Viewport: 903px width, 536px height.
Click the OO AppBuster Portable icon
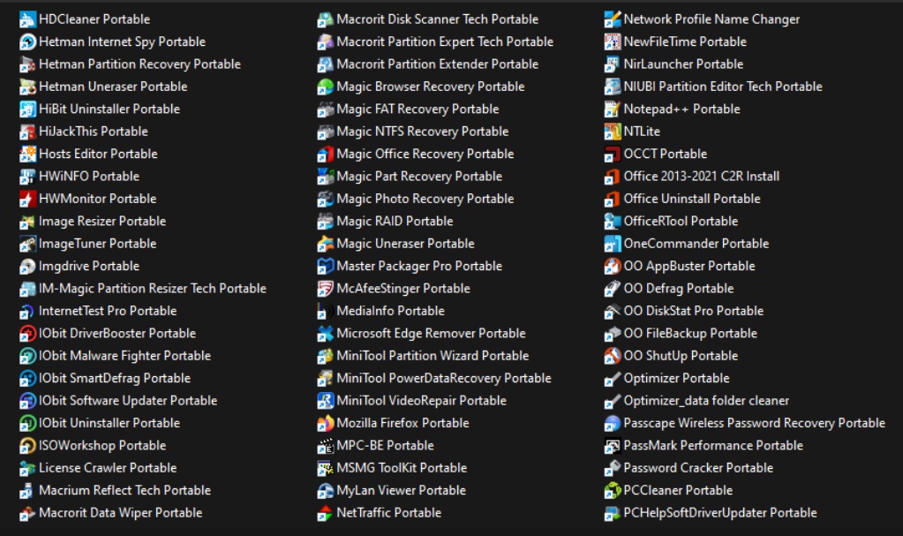point(612,267)
